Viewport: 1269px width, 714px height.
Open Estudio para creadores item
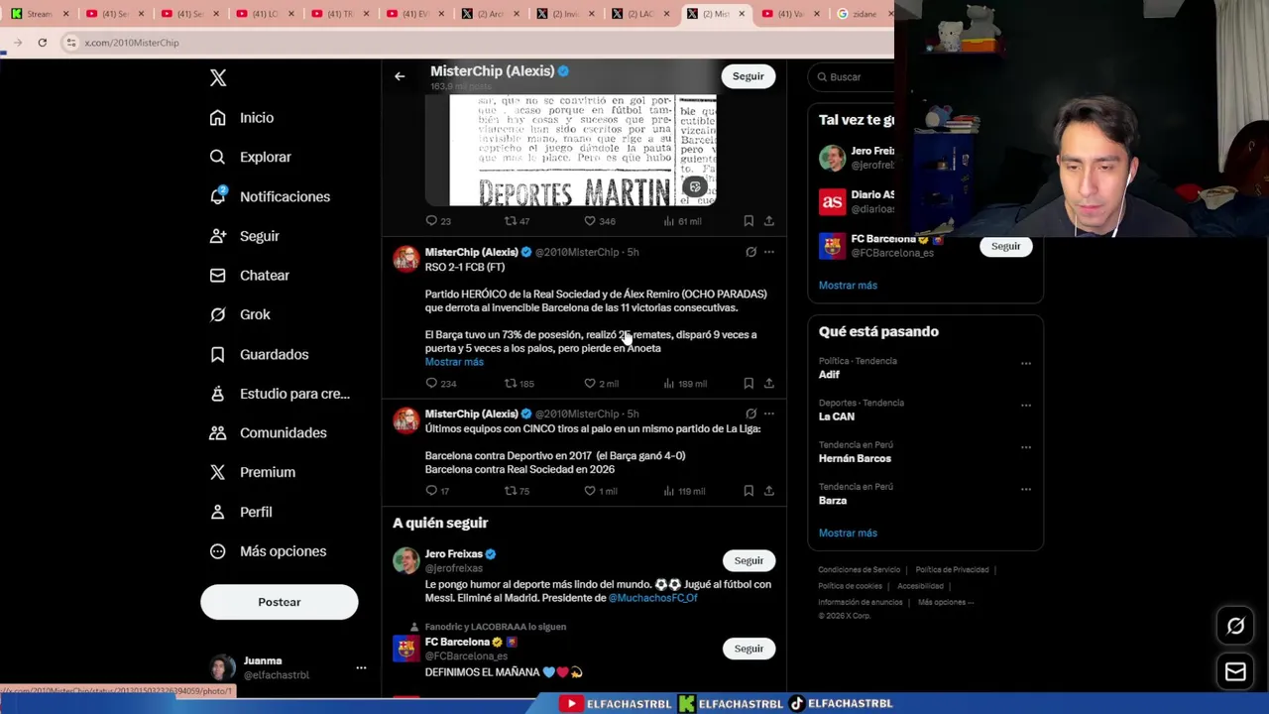tap(279, 394)
